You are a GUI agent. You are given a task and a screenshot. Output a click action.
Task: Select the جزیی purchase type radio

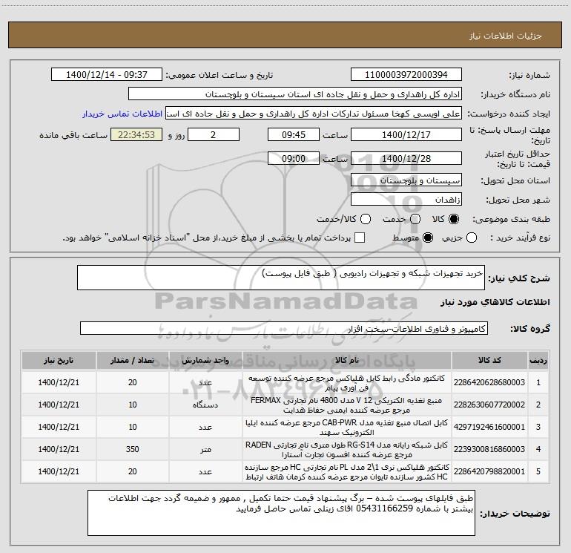(472, 238)
